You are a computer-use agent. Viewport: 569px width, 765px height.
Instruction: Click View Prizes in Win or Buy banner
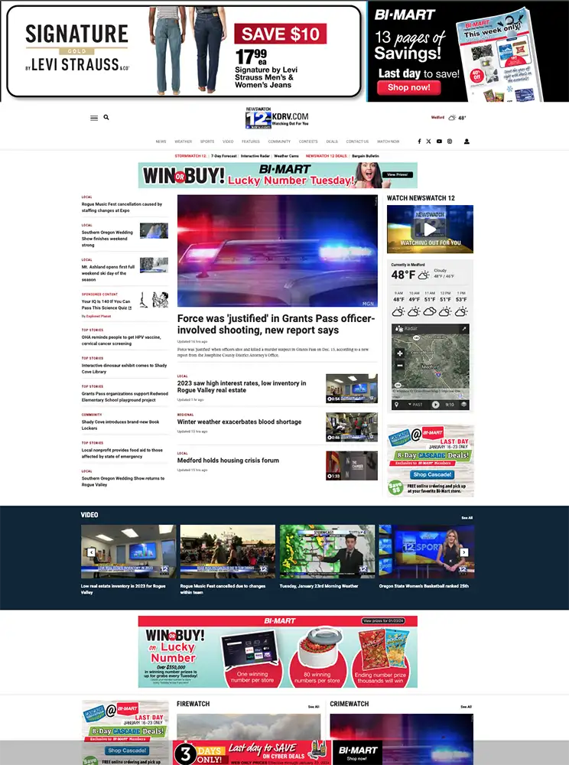[x=398, y=174]
